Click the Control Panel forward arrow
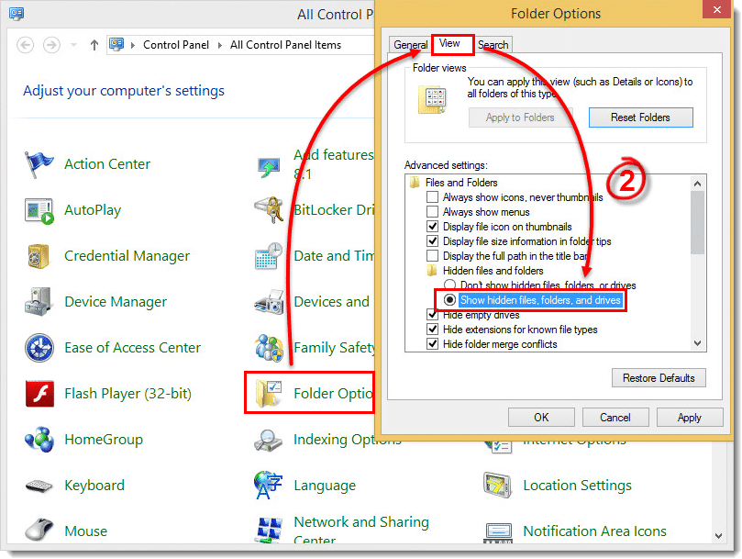Screen dimensions: 742x559 (x=51, y=46)
